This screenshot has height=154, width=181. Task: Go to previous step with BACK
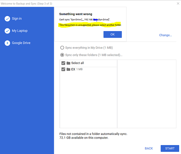149,148
